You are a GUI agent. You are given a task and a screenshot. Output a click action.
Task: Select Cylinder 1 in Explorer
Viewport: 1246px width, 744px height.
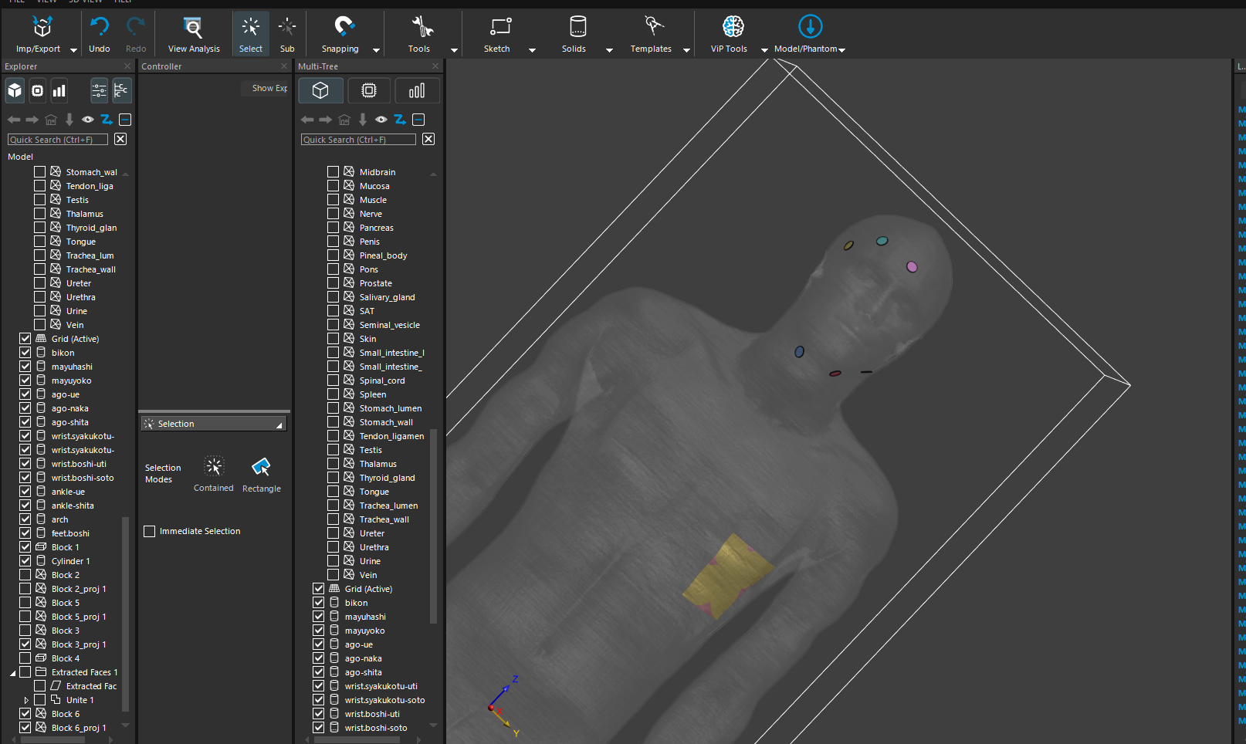(x=70, y=561)
